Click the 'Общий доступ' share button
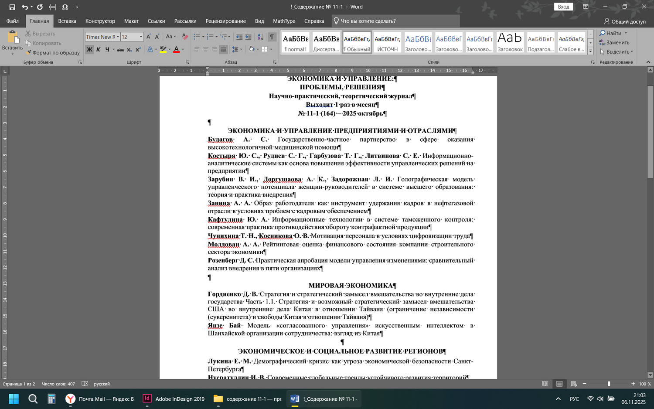 point(625,21)
